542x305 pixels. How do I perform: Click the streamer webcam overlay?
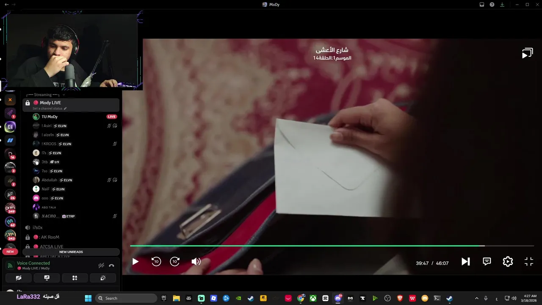click(72, 50)
